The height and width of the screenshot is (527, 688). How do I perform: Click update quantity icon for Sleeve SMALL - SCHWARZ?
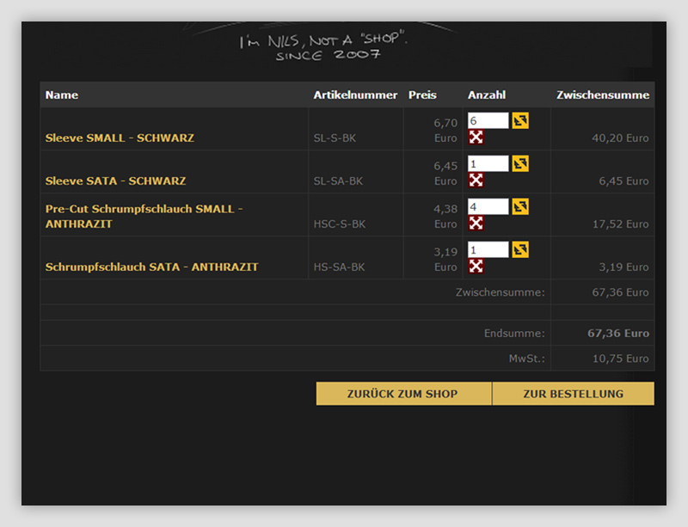point(520,120)
